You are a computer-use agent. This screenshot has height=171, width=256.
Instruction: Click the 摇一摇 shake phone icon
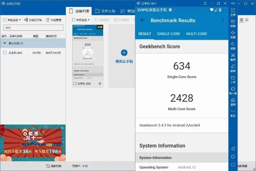tap(233, 89)
